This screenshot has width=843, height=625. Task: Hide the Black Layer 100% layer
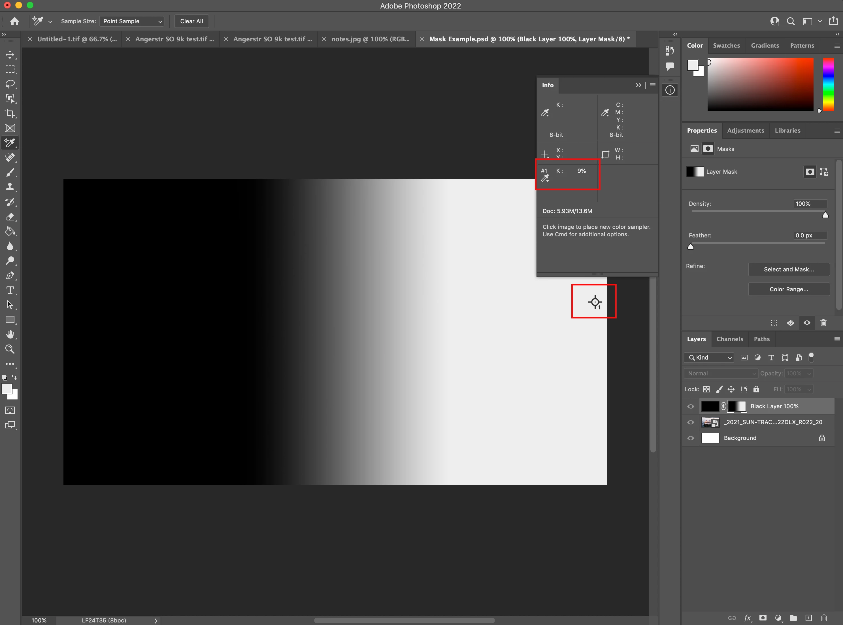coord(691,406)
